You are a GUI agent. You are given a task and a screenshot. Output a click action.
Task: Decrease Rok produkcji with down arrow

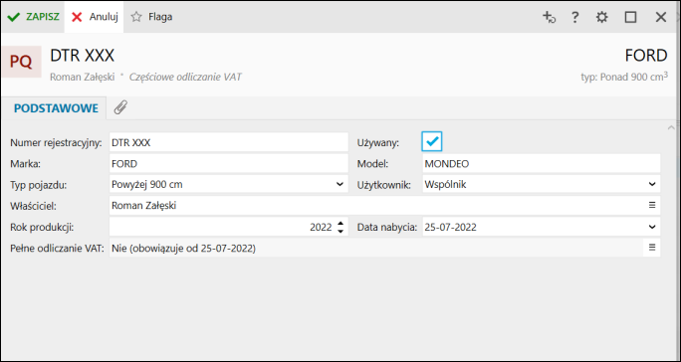coord(340,232)
